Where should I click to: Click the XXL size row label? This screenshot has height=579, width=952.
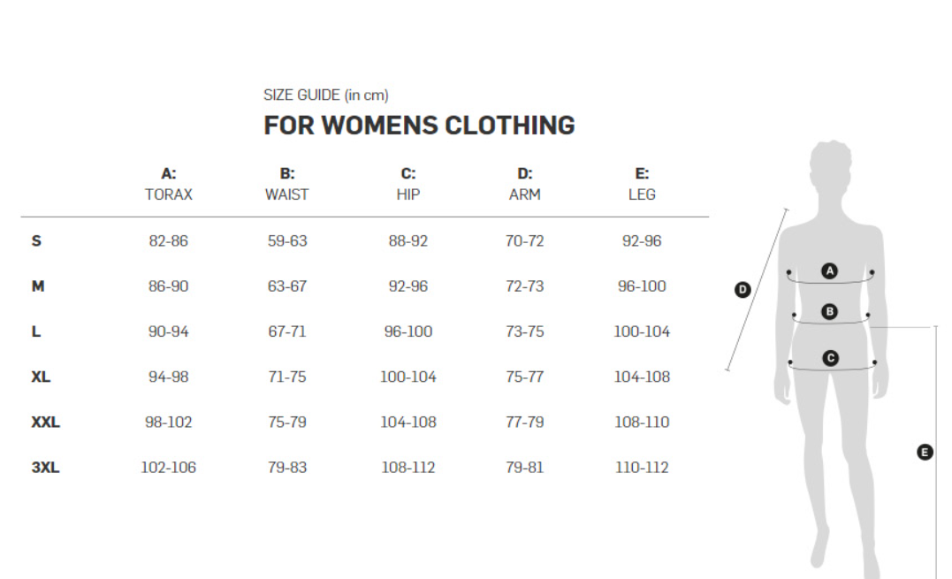[x=46, y=422]
